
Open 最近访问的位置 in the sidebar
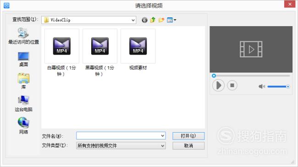pyautogui.click(x=23, y=36)
